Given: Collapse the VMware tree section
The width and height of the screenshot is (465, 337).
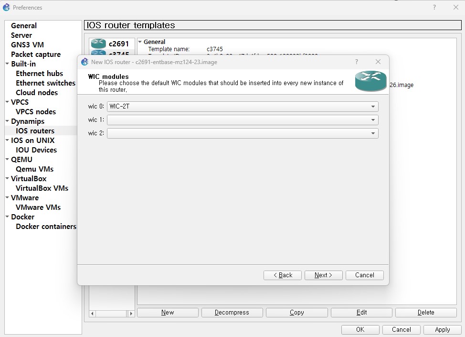Looking at the screenshot, I should tap(7, 197).
